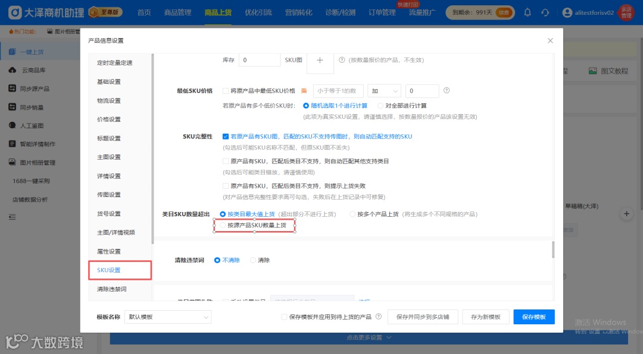Screen dimensions: 643x354
Task: Select 随机选取1个进行计算 radio button
Action: coord(306,106)
